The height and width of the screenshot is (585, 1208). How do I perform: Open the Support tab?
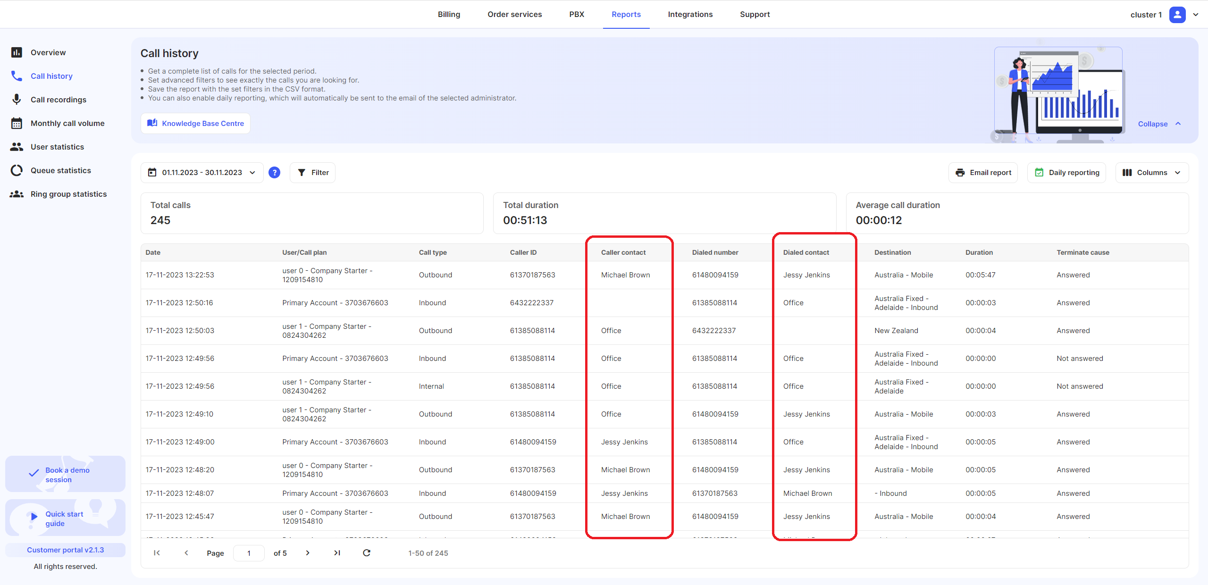755,14
